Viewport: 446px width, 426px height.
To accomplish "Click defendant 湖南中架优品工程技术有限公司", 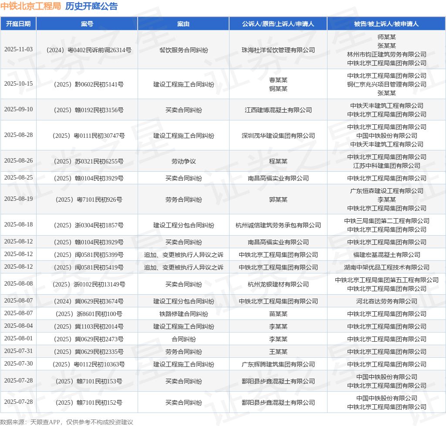I will coord(387,267).
